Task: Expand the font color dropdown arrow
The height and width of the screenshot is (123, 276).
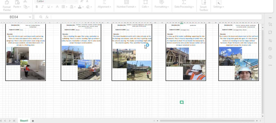Action: 83,7
